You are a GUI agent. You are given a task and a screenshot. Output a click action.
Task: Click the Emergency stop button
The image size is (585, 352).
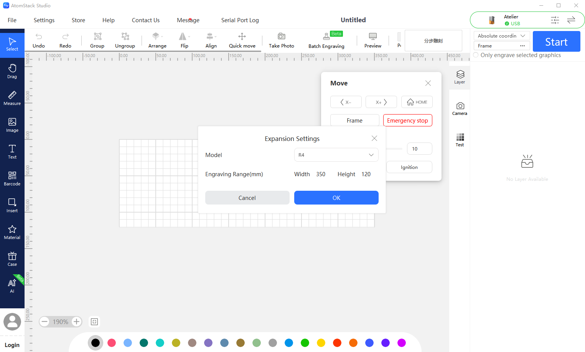[407, 120]
